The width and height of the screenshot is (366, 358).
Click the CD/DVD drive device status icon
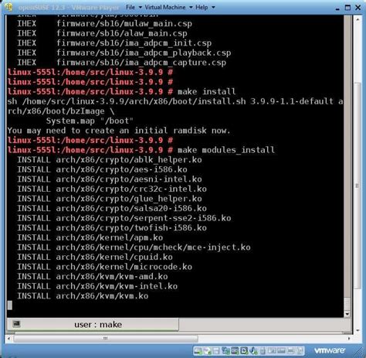click(207, 351)
